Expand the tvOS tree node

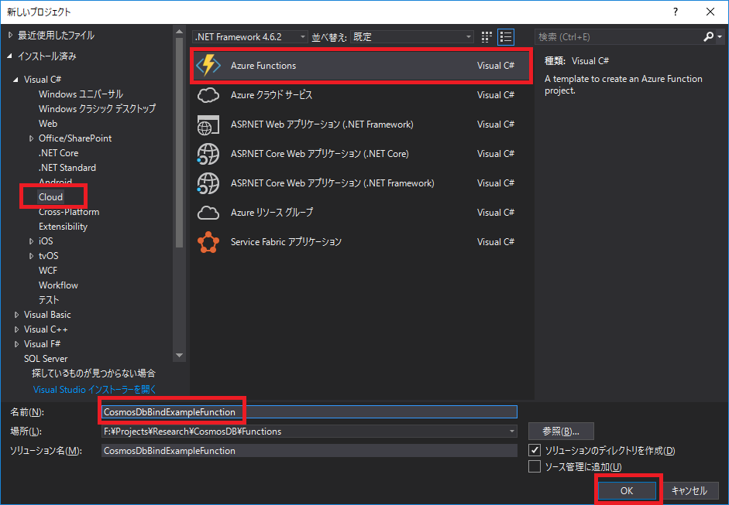pyautogui.click(x=31, y=256)
